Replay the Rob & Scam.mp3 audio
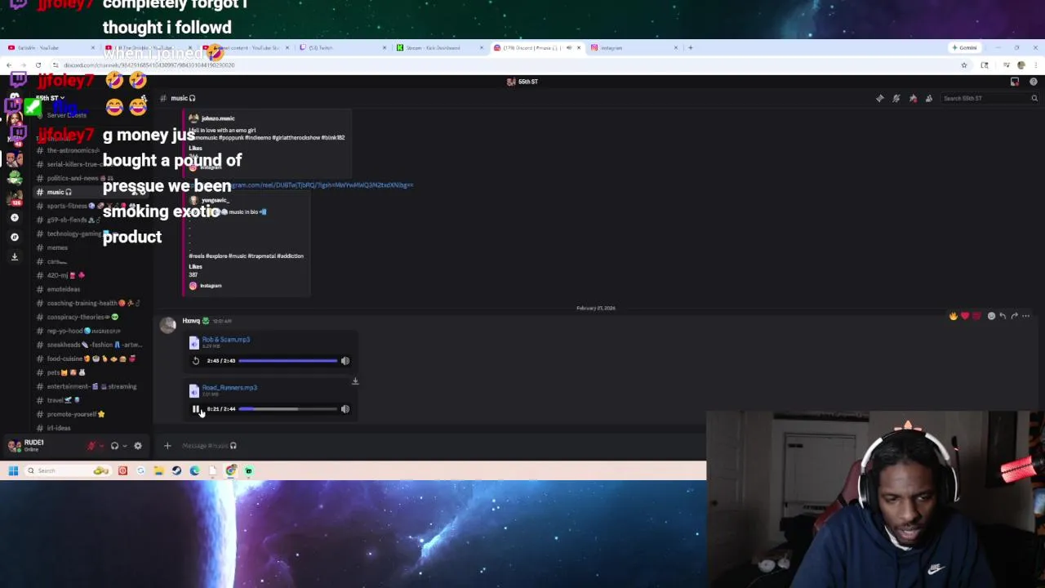Viewport: 1045px width, 588px height. click(196, 361)
